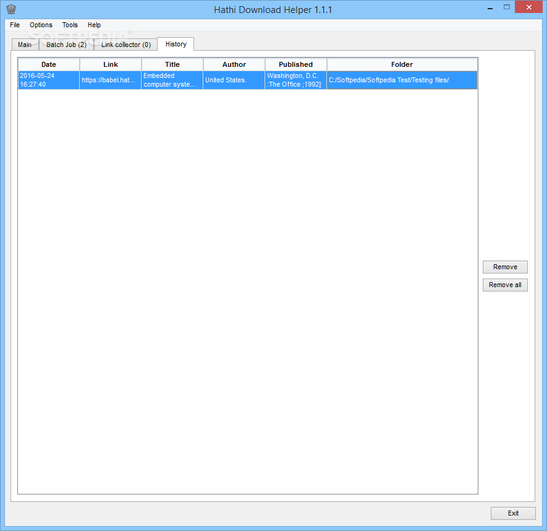Minimize the Hathi Download Helper window
547x531 pixels.
click(490, 7)
